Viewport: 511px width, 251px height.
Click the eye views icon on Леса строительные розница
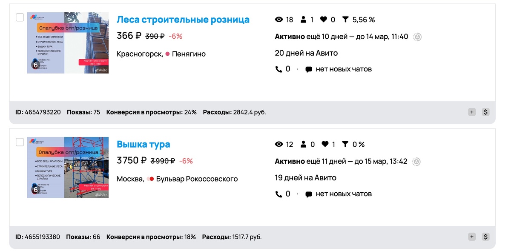279,19
